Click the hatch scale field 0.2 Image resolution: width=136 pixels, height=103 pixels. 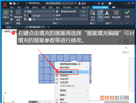(73, 19)
